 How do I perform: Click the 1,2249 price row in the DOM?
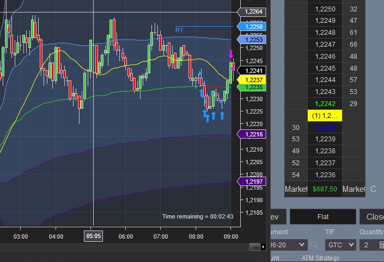tap(325, 21)
